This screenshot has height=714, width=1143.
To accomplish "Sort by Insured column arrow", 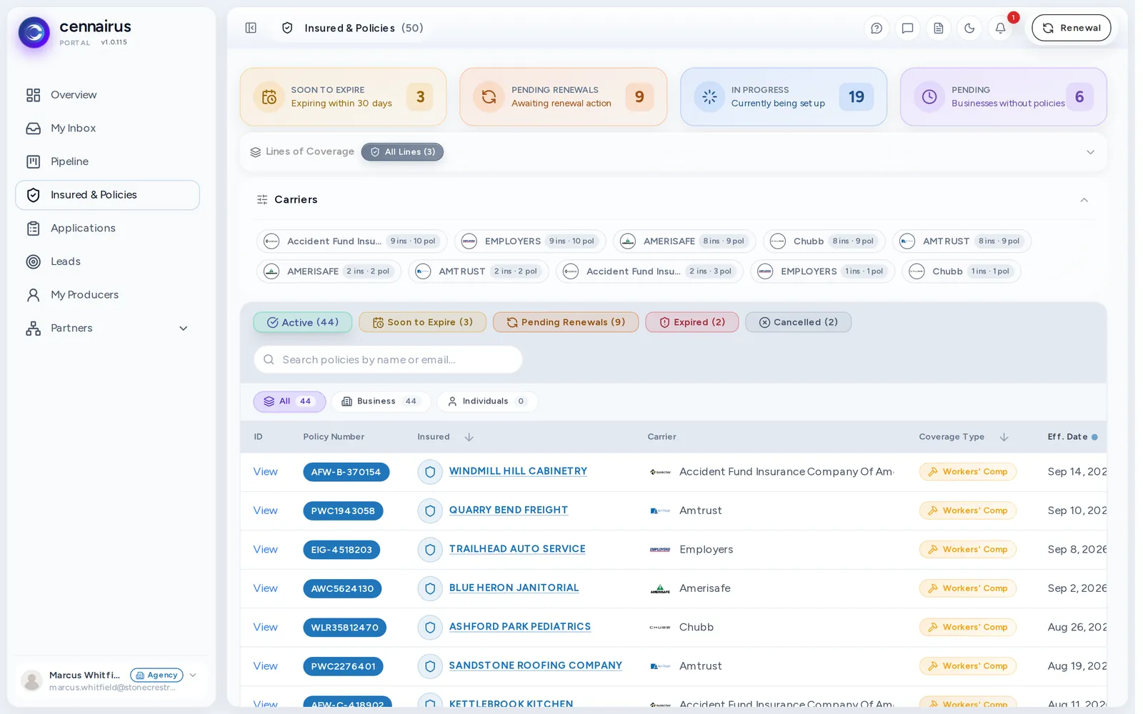I will pos(469,437).
